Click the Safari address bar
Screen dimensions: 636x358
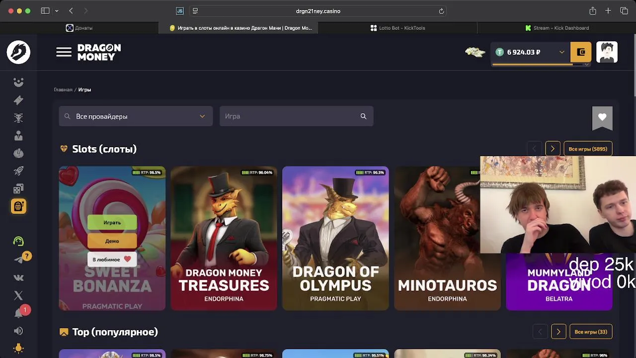click(x=318, y=11)
